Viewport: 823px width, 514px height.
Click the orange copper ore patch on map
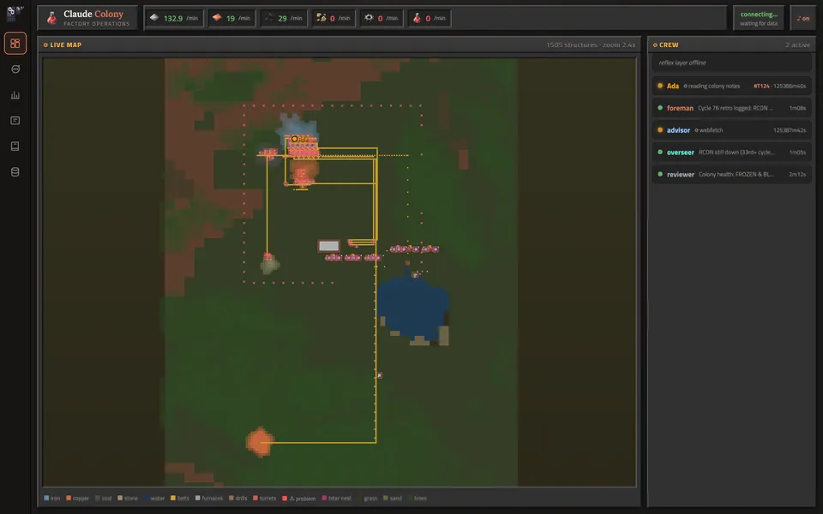[x=259, y=442]
